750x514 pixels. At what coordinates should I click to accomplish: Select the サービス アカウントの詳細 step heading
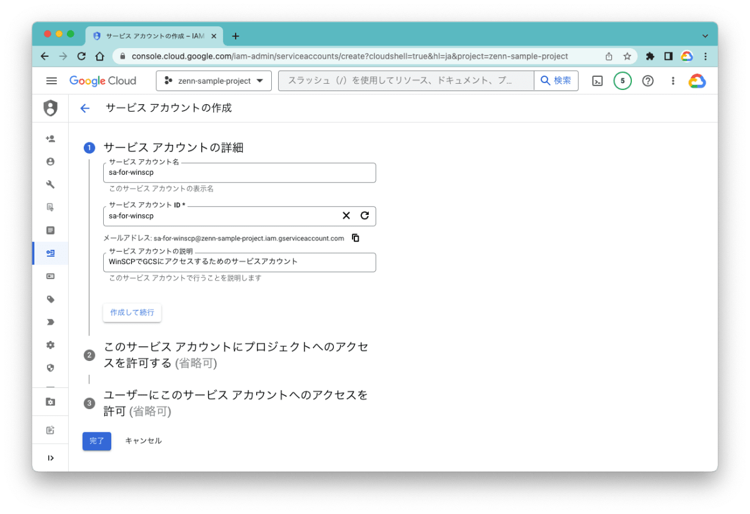pyautogui.click(x=173, y=148)
